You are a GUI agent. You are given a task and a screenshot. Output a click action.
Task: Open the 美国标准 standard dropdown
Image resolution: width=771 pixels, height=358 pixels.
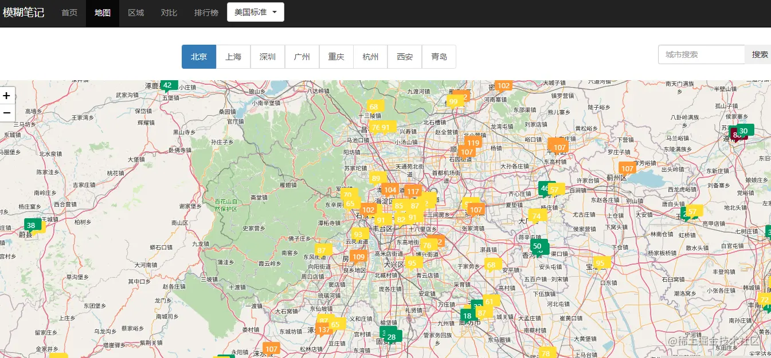point(256,12)
